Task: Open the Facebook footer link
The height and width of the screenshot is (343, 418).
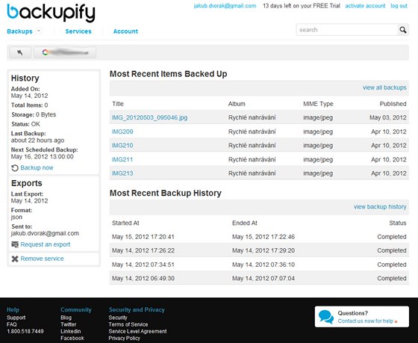Action: coord(72,338)
